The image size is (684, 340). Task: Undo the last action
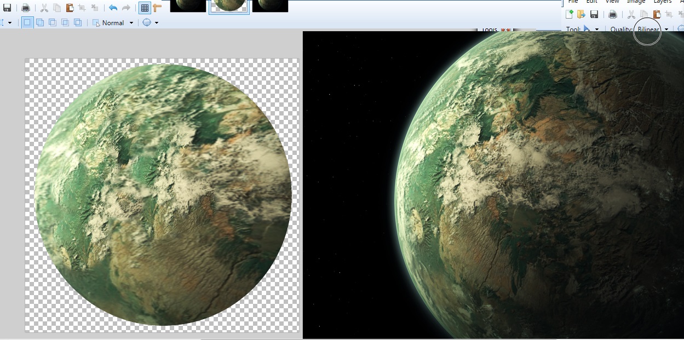point(112,7)
